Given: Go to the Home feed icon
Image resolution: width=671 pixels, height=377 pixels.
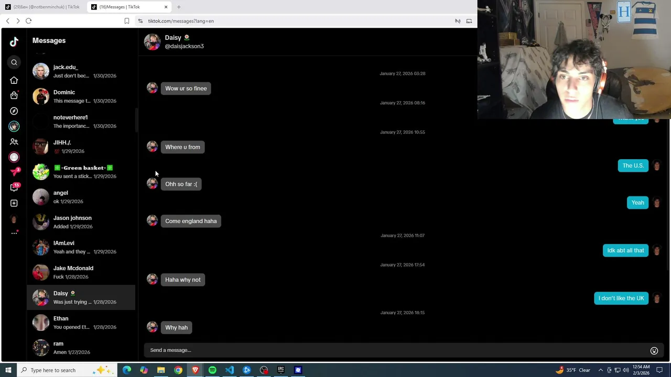Looking at the screenshot, I should click(x=14, y=80).
